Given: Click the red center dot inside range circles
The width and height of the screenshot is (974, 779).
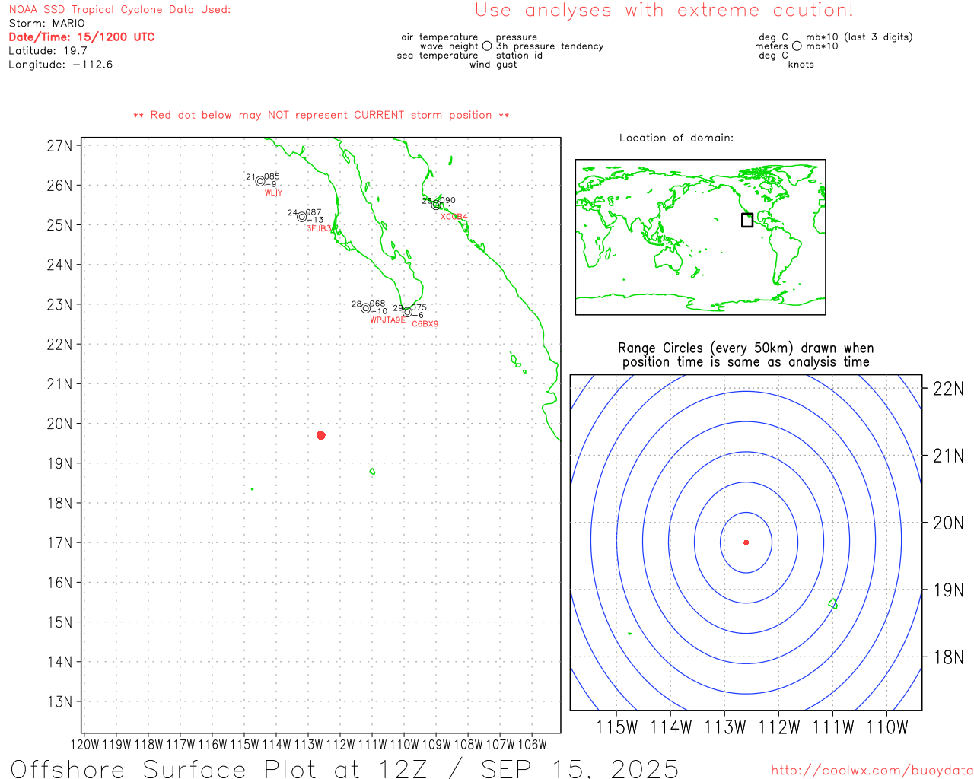Looking at the screenshot, I should pos(746,542).
